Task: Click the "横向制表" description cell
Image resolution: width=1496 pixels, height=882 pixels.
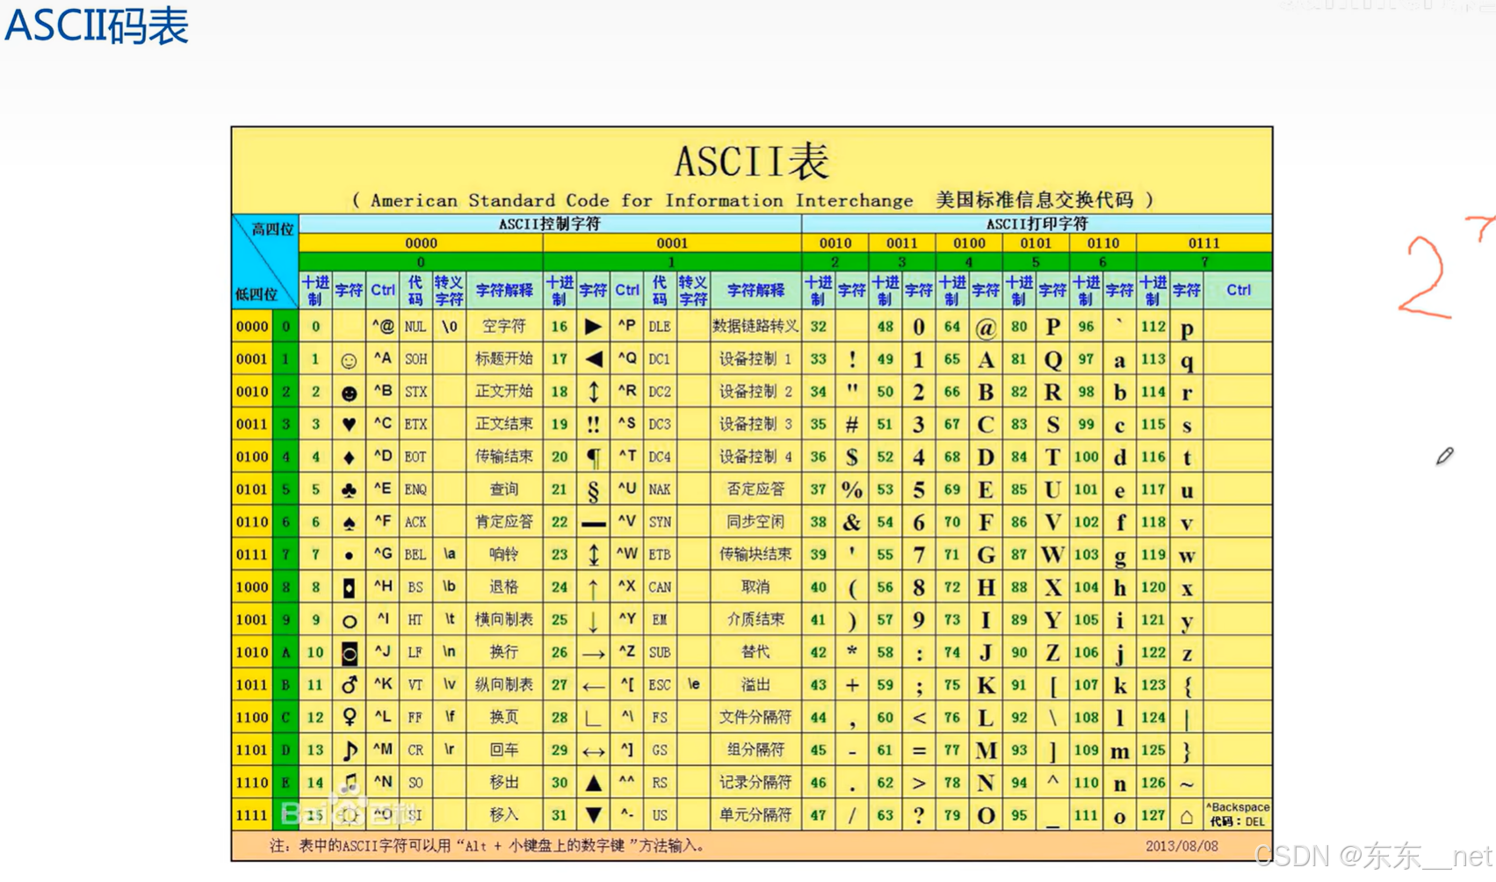Action: (503, 619)
